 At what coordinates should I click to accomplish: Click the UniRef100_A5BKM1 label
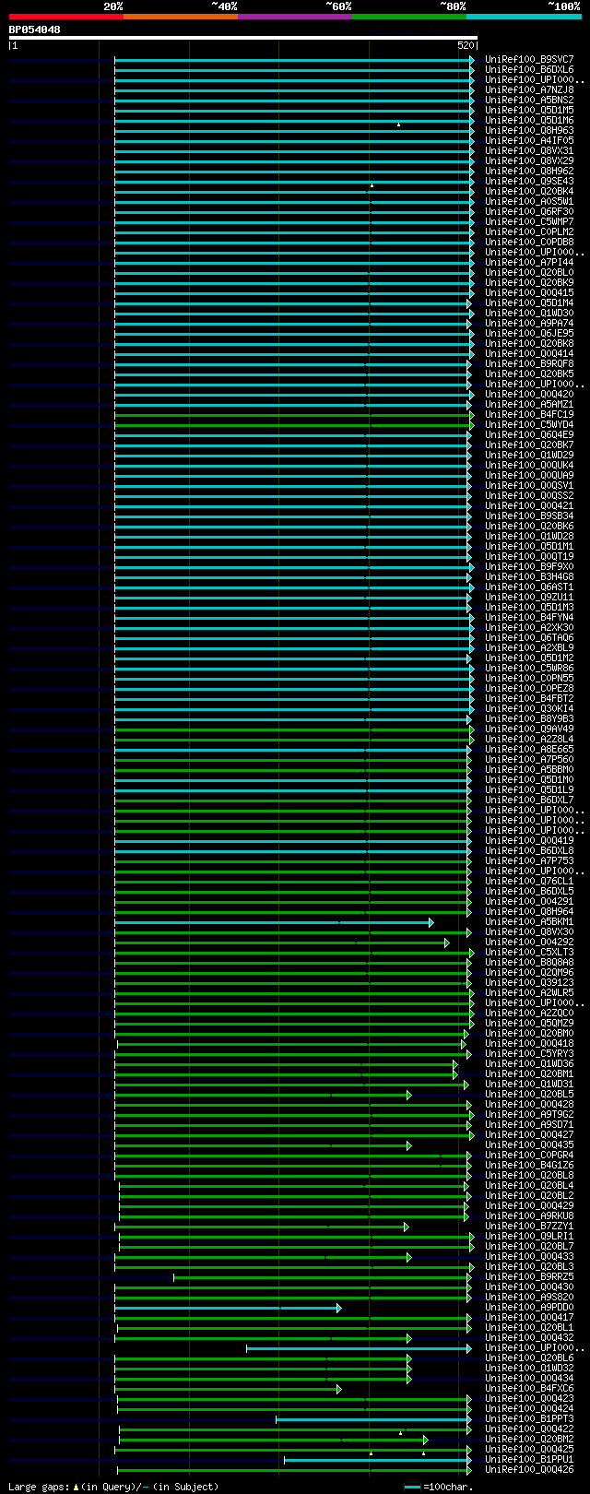tap(529, 921)
